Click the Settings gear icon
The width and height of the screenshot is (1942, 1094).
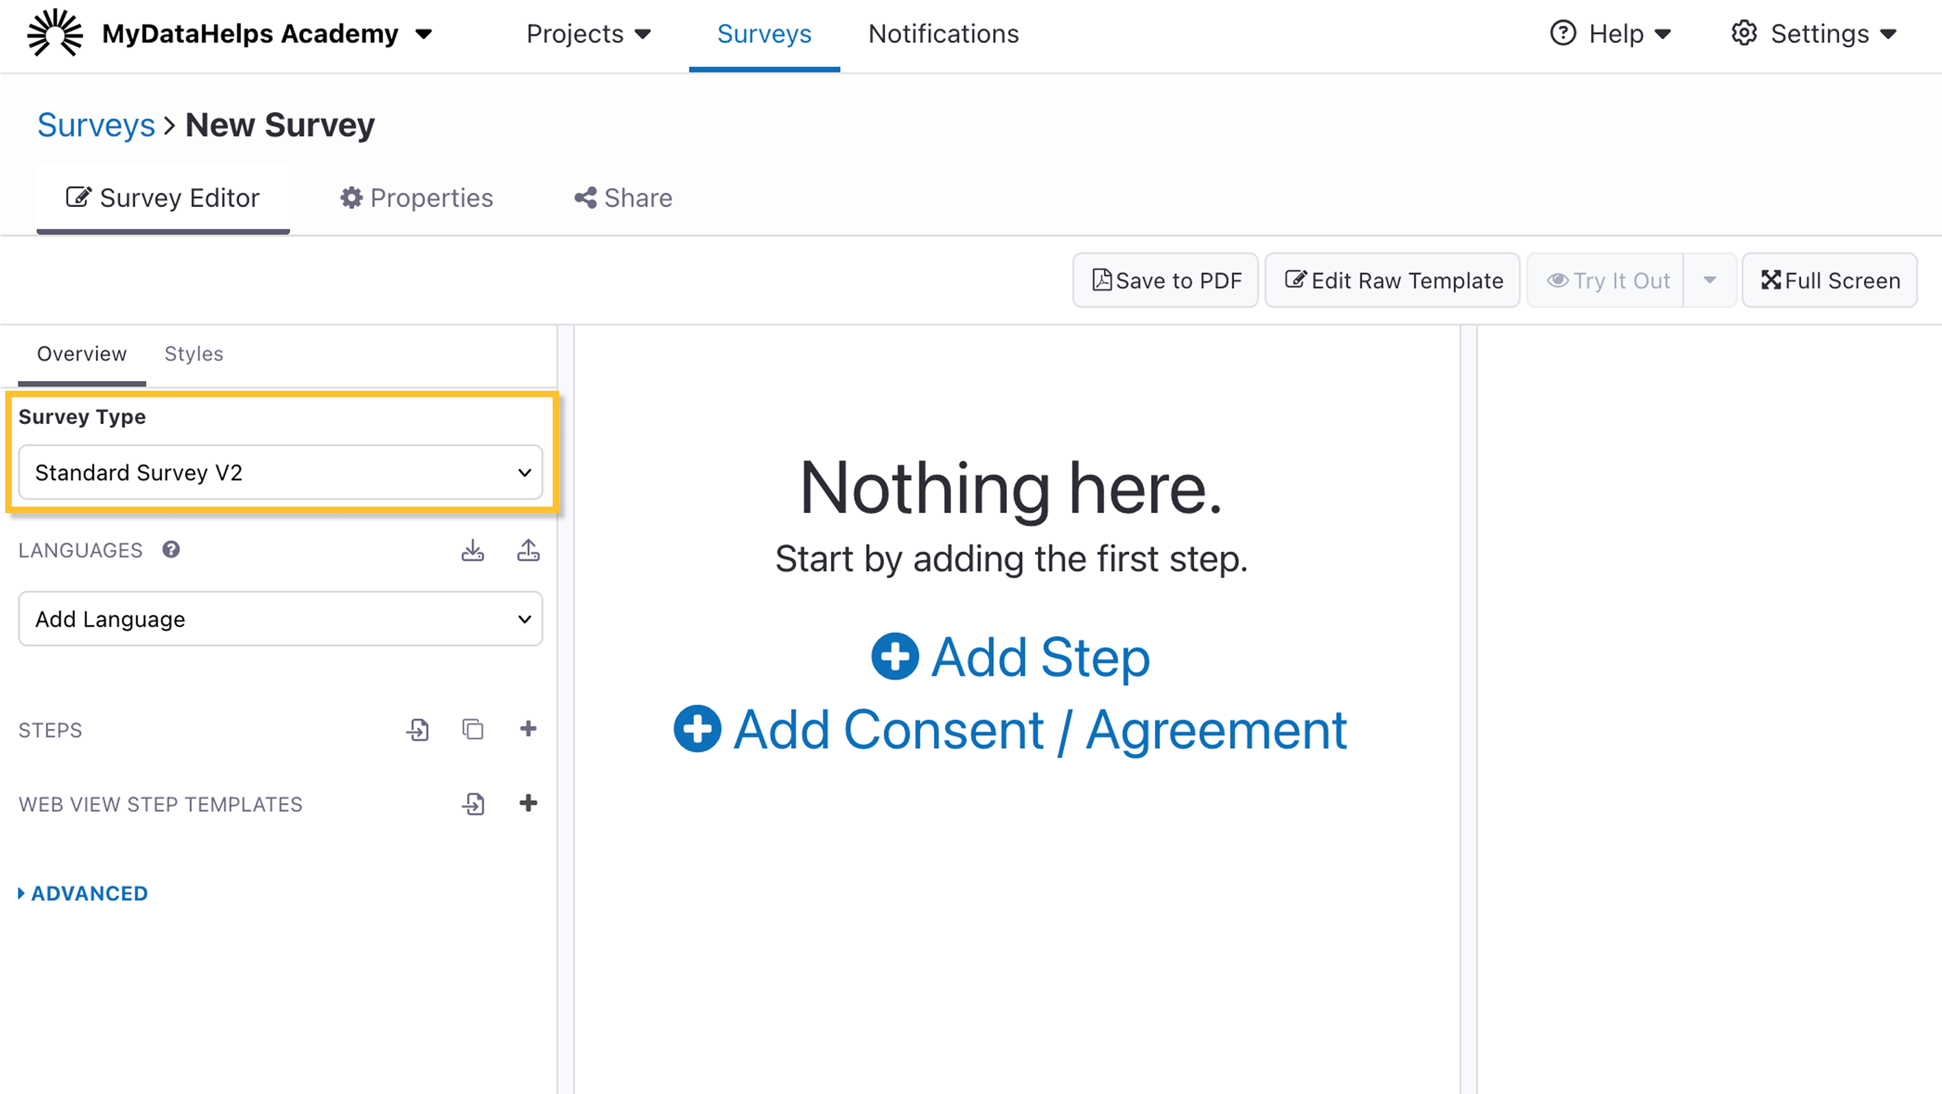click(x=1744, y=33)
